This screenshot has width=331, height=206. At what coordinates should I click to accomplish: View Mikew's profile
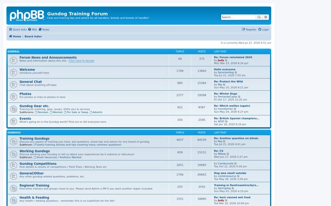[222, 154]
